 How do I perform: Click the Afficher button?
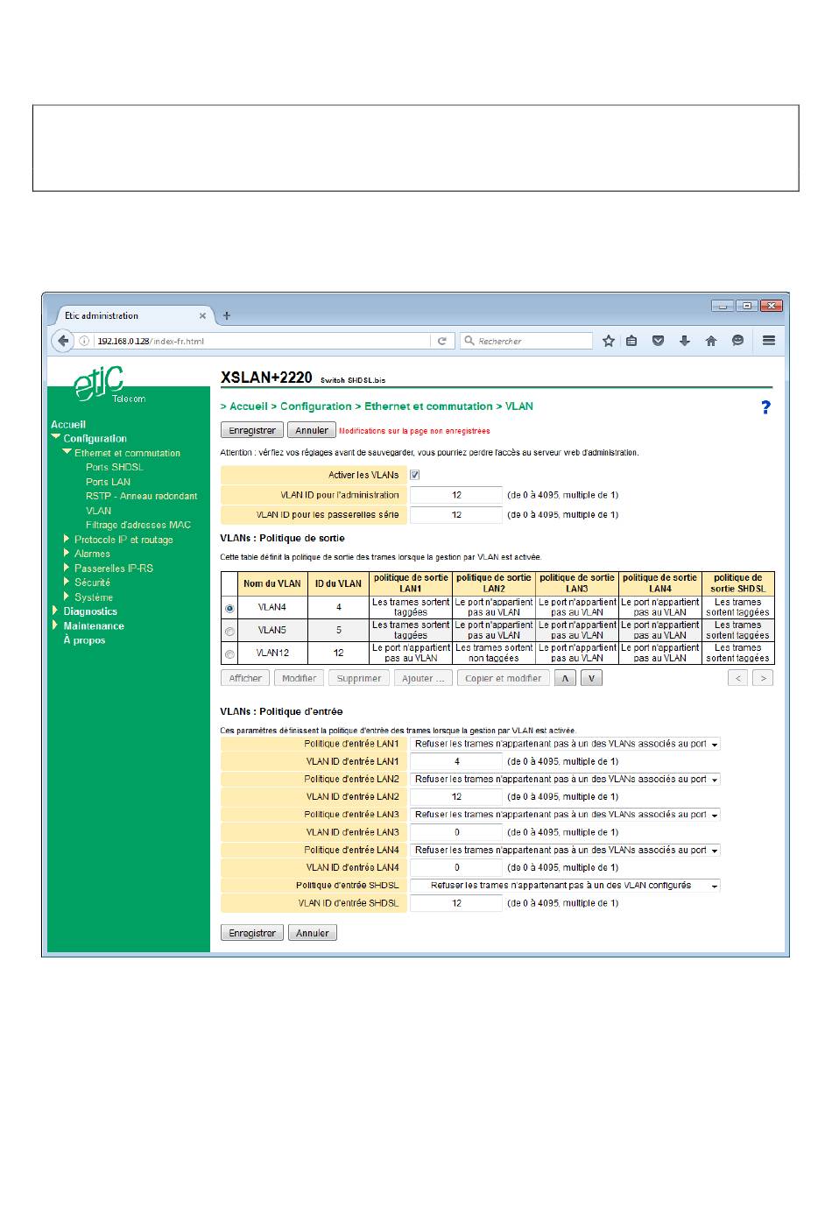(245, 678)
